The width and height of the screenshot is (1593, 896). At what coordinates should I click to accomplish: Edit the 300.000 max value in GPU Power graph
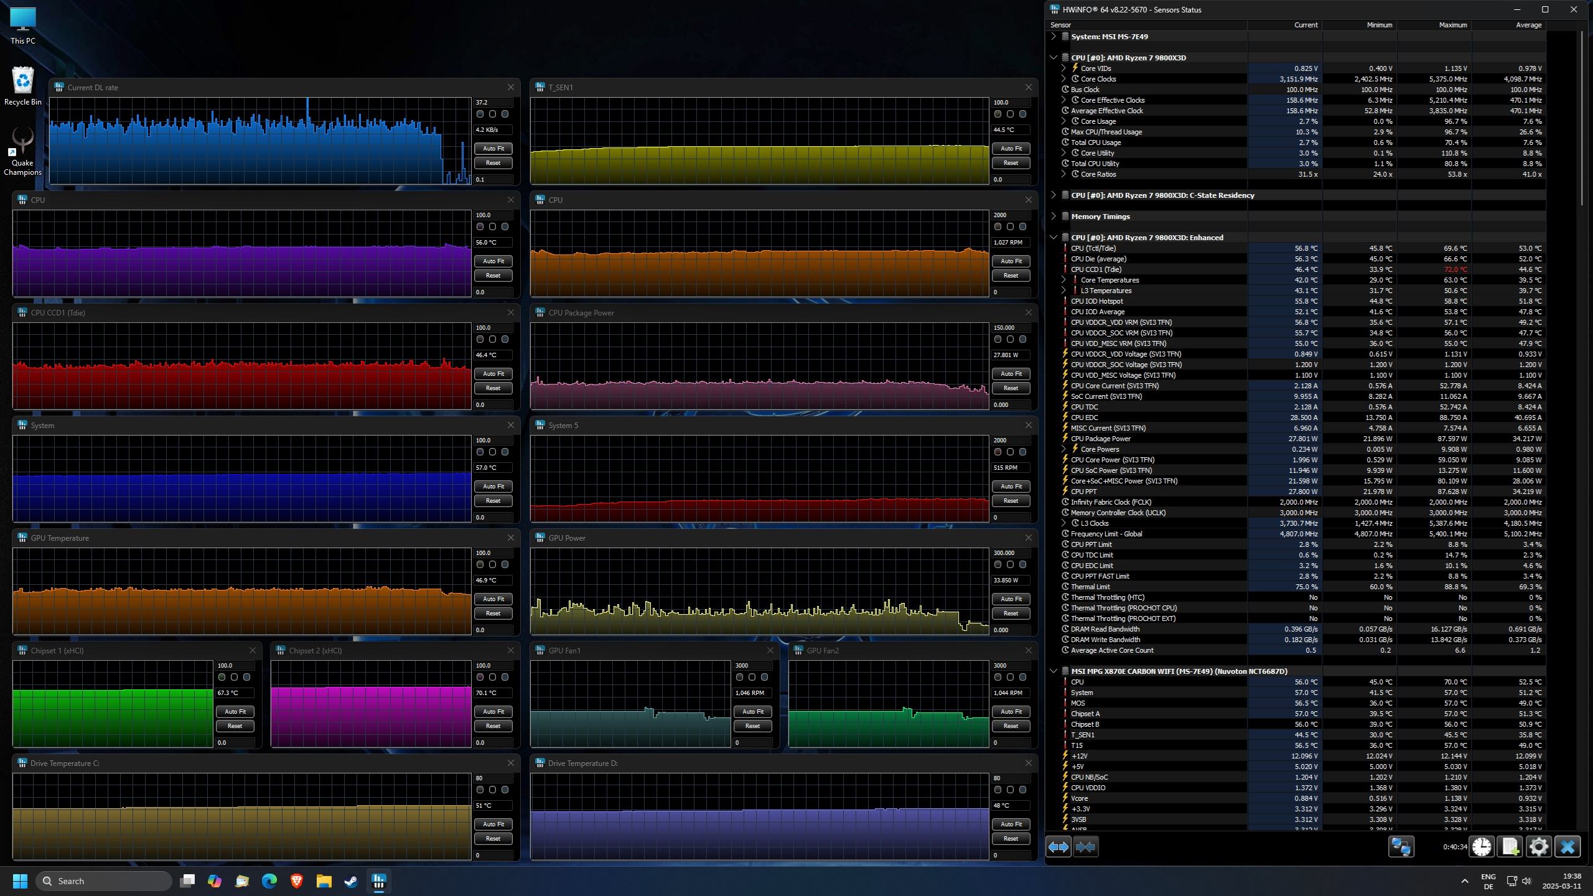click(x=1011, y=553)
